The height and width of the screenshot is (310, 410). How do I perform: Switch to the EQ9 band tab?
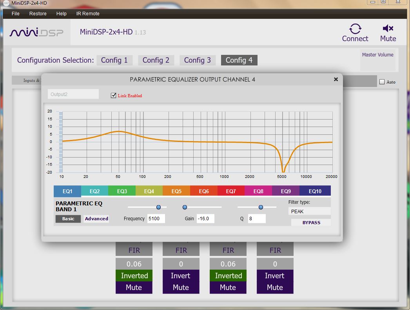[x=286, y=191]
